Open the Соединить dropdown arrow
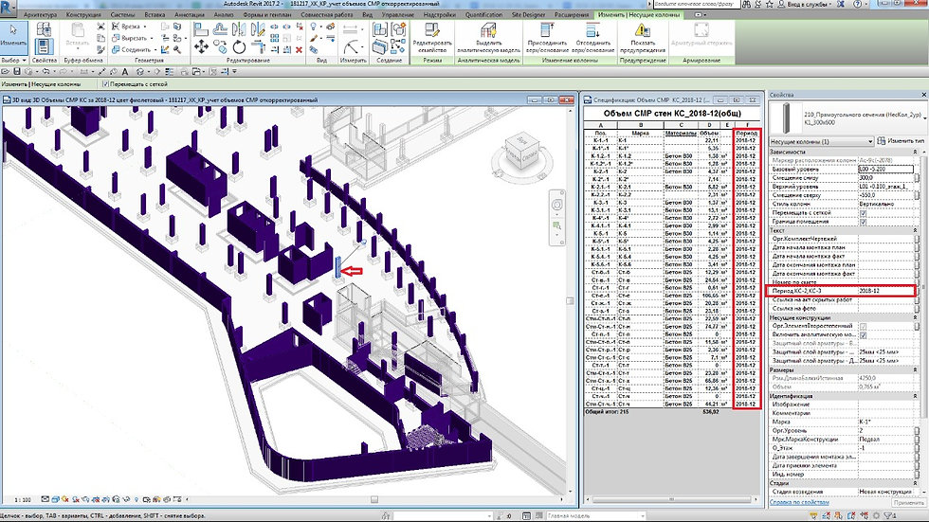This screenshot has height=522, width=929. point(155,49)
